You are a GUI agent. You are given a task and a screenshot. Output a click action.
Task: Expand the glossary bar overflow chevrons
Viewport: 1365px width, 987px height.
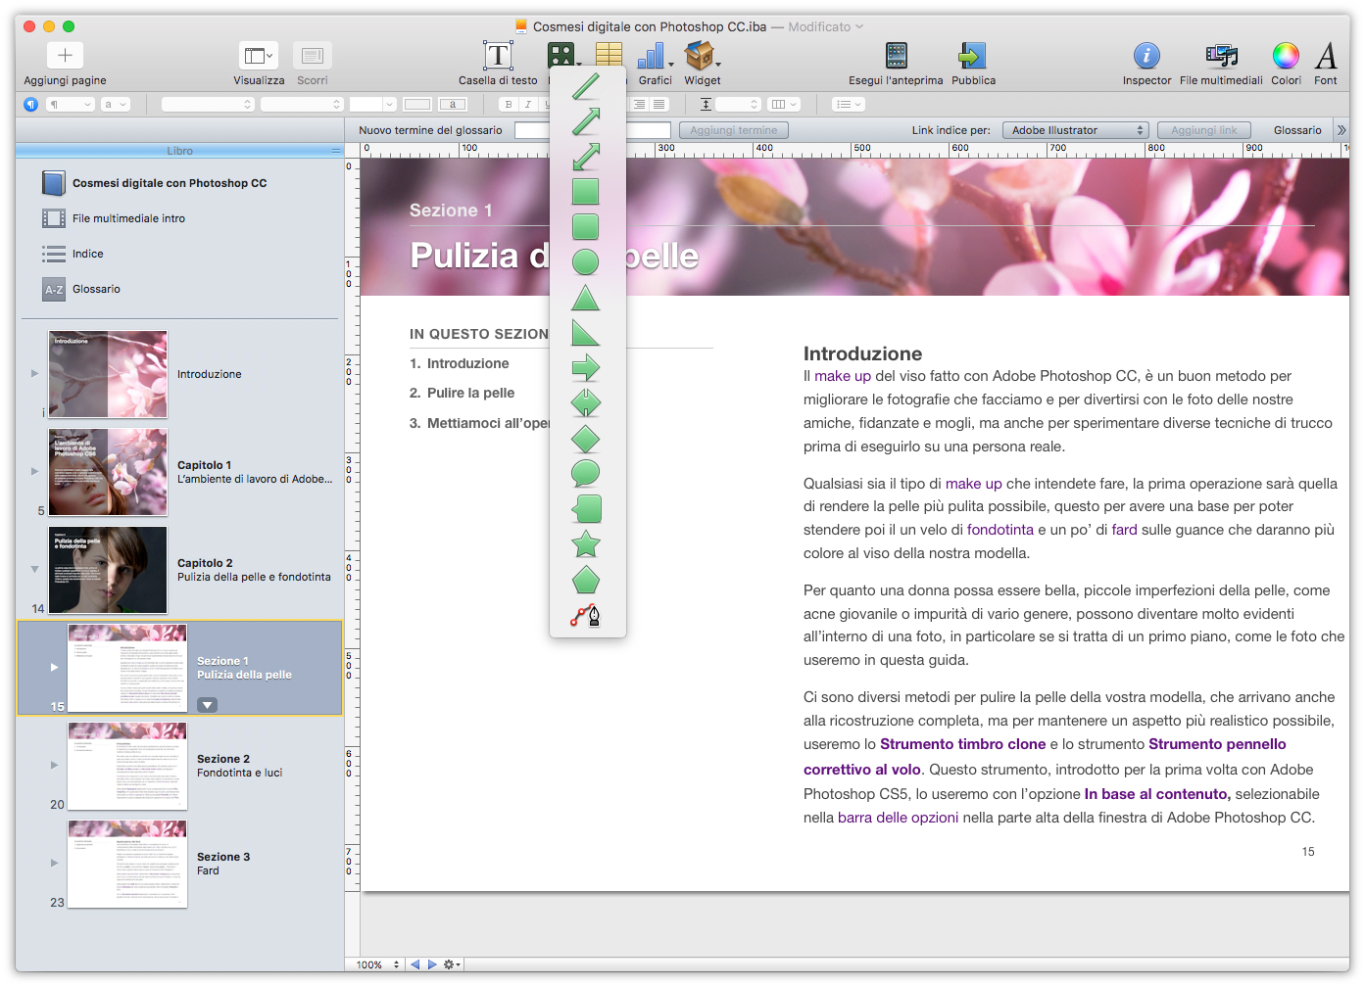pyautogui.click(x=1341, y=130)
